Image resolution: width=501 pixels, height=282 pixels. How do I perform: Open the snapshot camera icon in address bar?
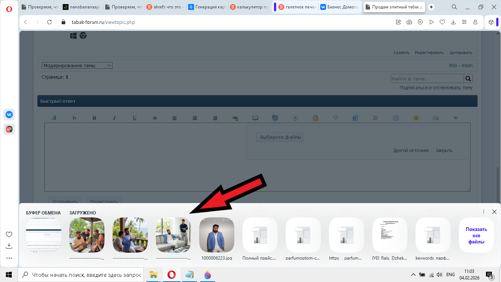[x=409, y=22]
